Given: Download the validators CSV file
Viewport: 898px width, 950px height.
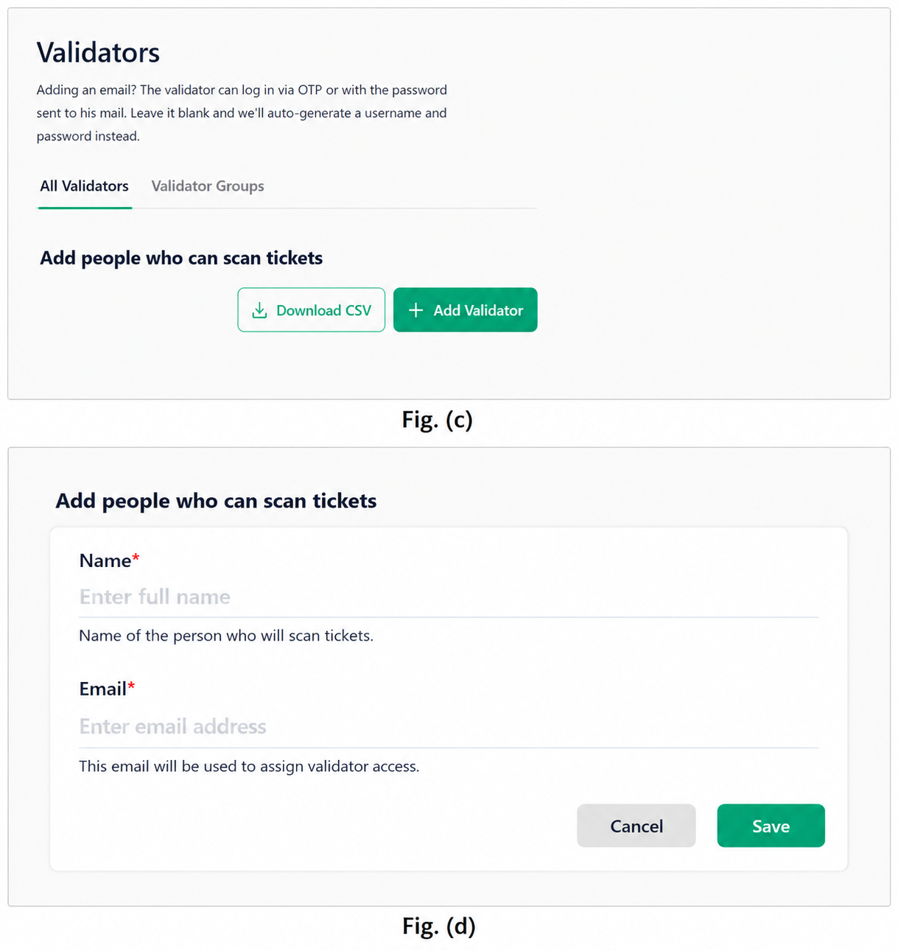Looking at the screenshot, I should (311, 310).
